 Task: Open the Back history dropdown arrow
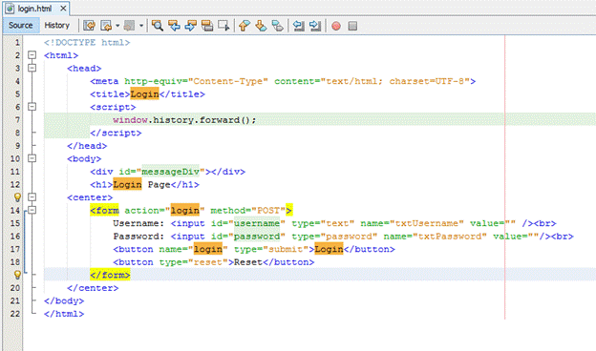point(117,26)
